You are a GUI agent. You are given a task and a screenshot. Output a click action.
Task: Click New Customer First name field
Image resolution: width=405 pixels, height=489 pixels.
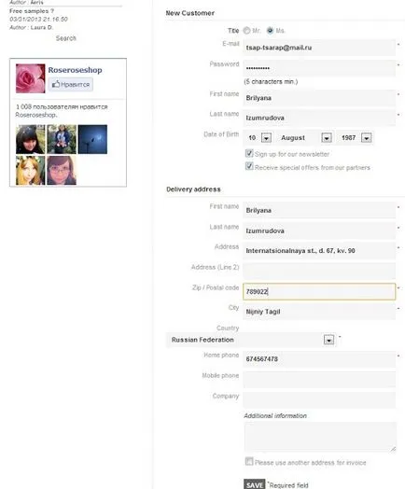click(x=319, y=98)
